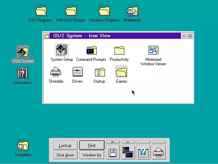
Task: Open the drawer above the LaunchPad shredder
Action: point(159,142)
